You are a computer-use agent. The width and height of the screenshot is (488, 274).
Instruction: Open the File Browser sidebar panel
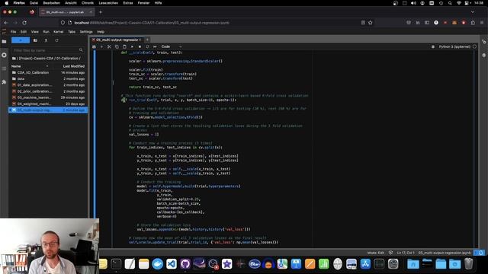point(4,41)
